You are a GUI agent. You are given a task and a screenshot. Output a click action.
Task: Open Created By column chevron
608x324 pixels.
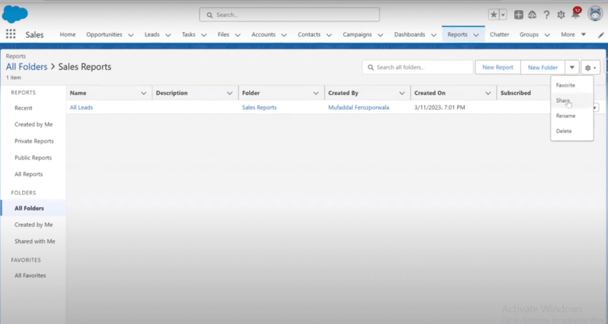pos(402,93)
